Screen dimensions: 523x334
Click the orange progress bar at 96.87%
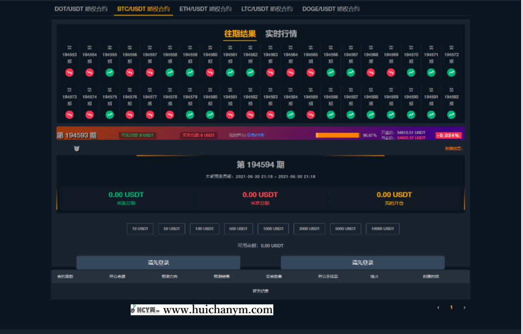click(x=337, y=135)
